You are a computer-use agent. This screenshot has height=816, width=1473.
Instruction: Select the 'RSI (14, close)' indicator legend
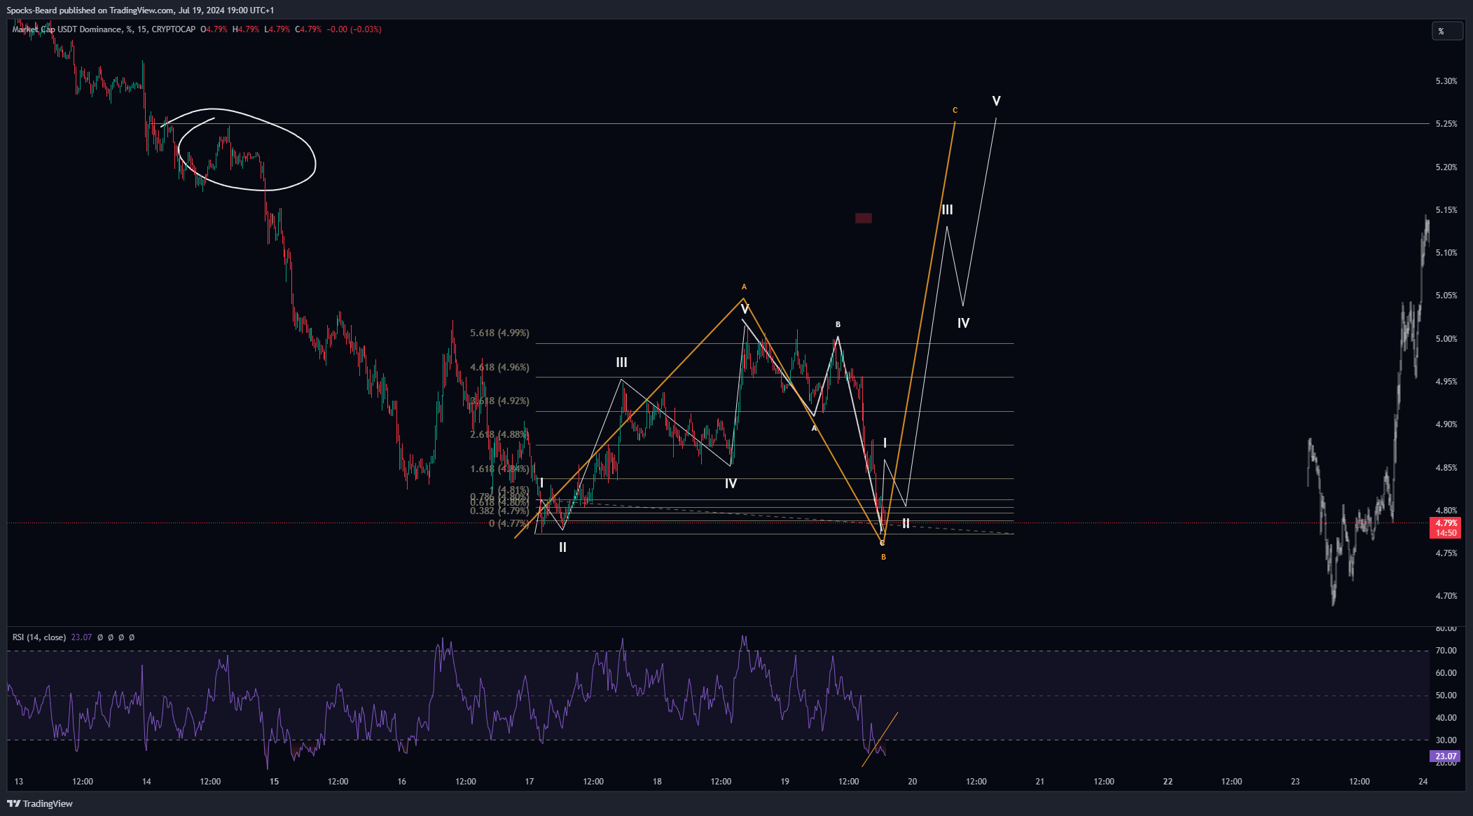(39, 637)
